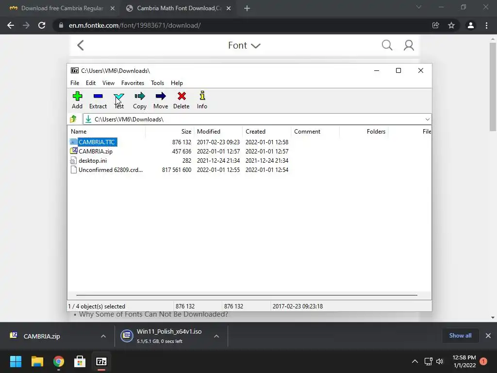The image size is (497, 373).
Task: Select the CAMBRIA.zip file name
Action: (x=96, y=152)
